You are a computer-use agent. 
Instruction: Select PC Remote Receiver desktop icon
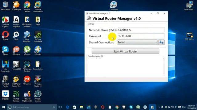click(x=27, y=66)
